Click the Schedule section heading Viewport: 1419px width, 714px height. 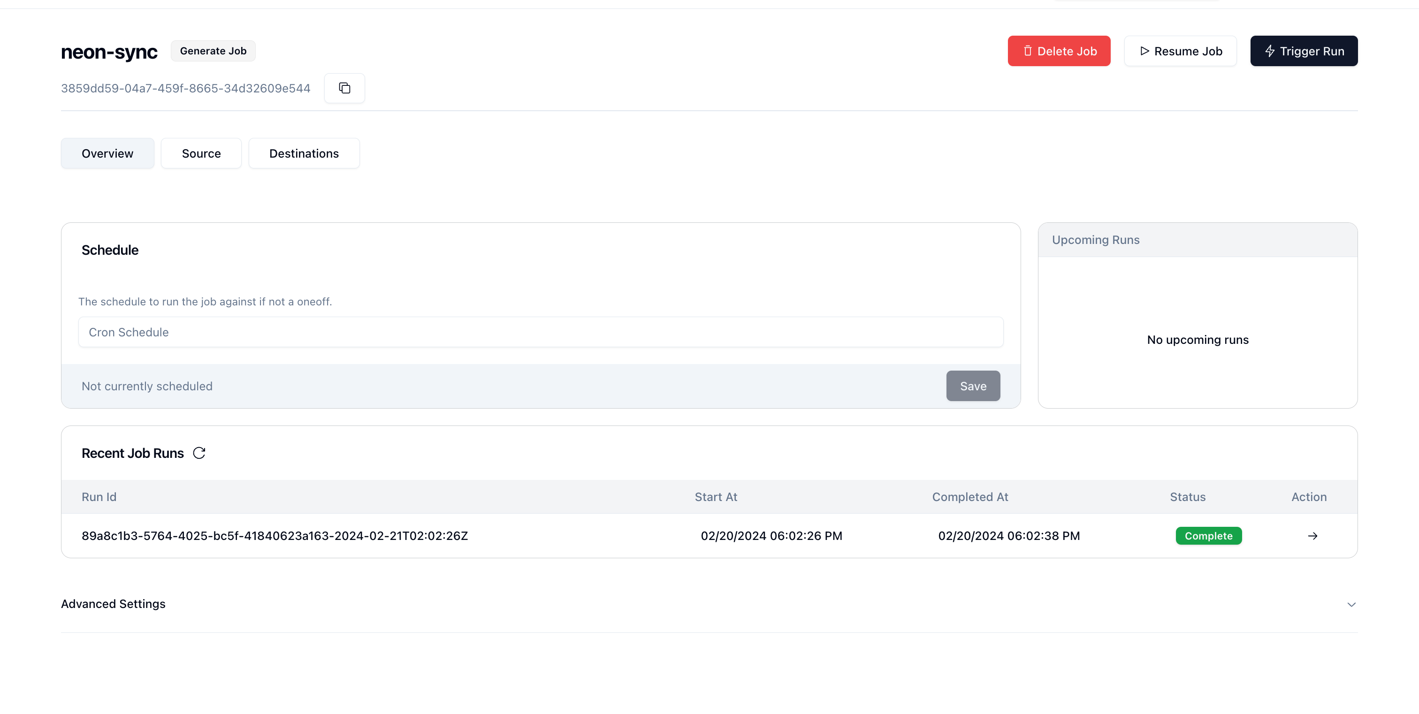pyautogui.click(x=110, y=250)
